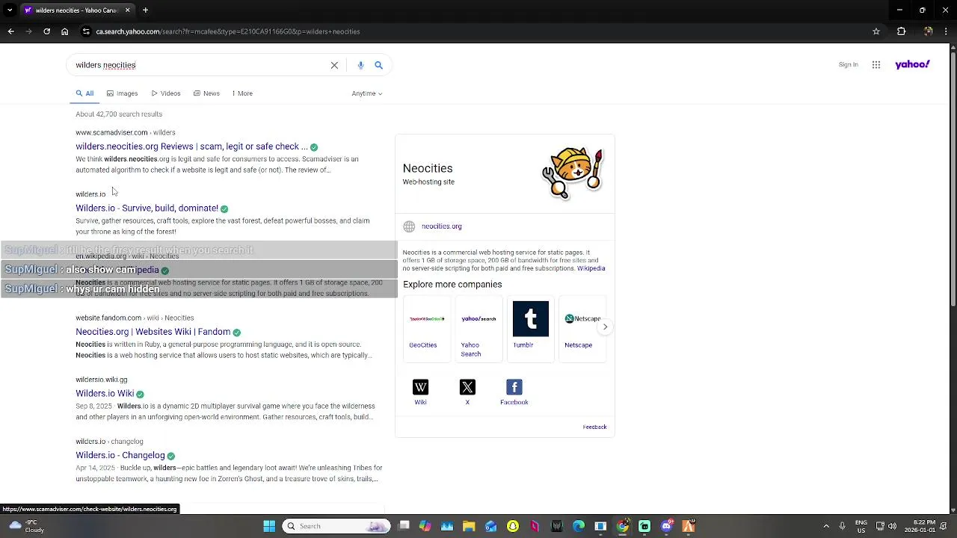Open the browser three-dot menu
957x538 pixels.
[x=947, y=31]
